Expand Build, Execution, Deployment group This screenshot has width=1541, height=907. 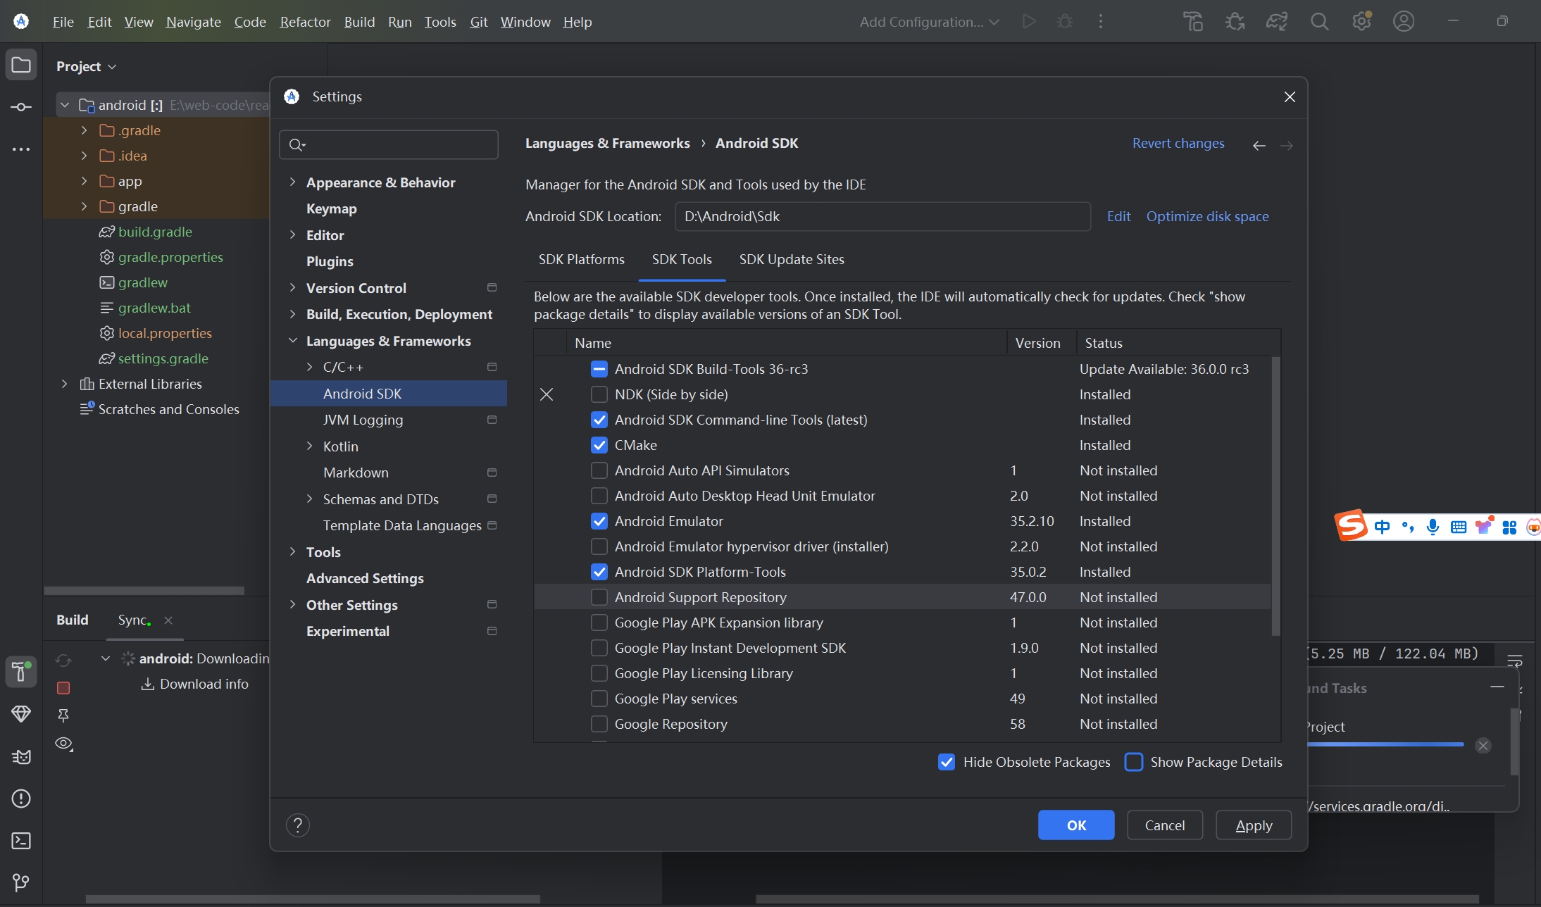pos(293,314)
